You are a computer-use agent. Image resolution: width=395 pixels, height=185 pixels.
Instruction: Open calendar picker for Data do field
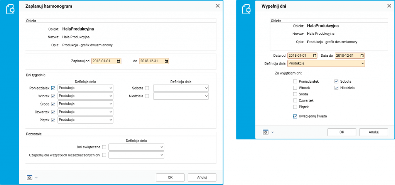click(362, 56)
